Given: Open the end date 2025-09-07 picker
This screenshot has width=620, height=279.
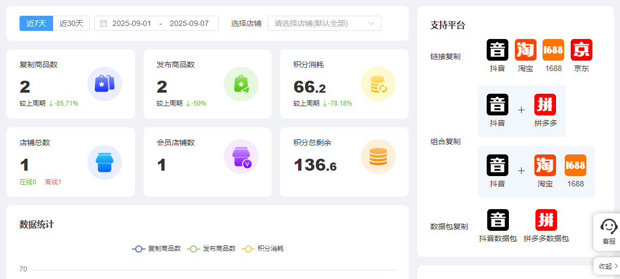Looking at the screenshot, I should [x=189, y=23].
